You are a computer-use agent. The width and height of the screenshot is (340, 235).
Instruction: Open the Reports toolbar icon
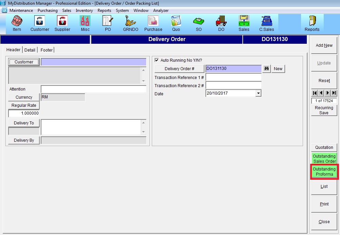(x=312, y=23)
